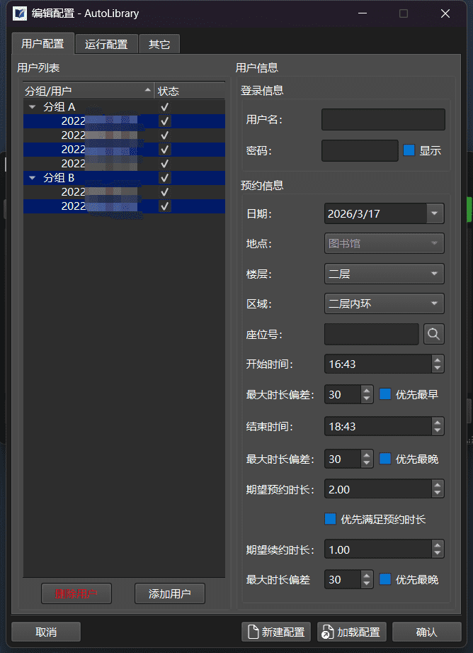
Task: Click the 用户名 input field
Action: pyautogui.click(x=383, y=120)
